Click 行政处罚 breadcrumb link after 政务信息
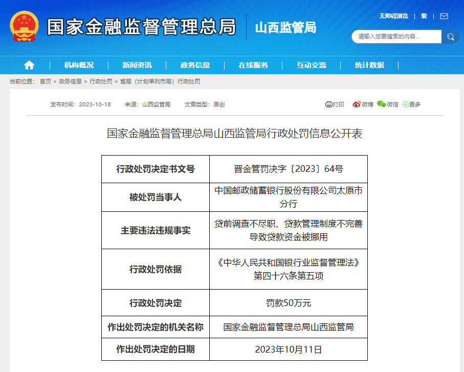The width and height of the screenshot is (464, 372). tap(101, 81)
